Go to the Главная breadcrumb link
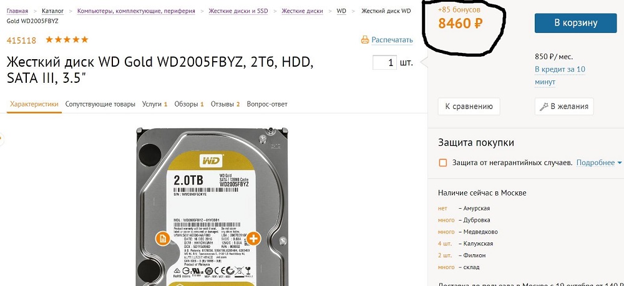 17,11
